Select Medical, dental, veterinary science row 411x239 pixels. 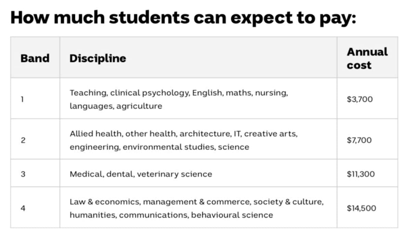pos(141,174)
